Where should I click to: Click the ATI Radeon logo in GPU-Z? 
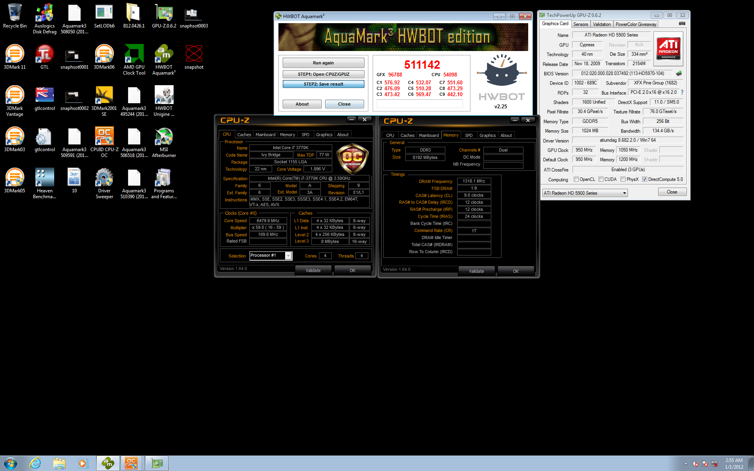click(668, 49)
